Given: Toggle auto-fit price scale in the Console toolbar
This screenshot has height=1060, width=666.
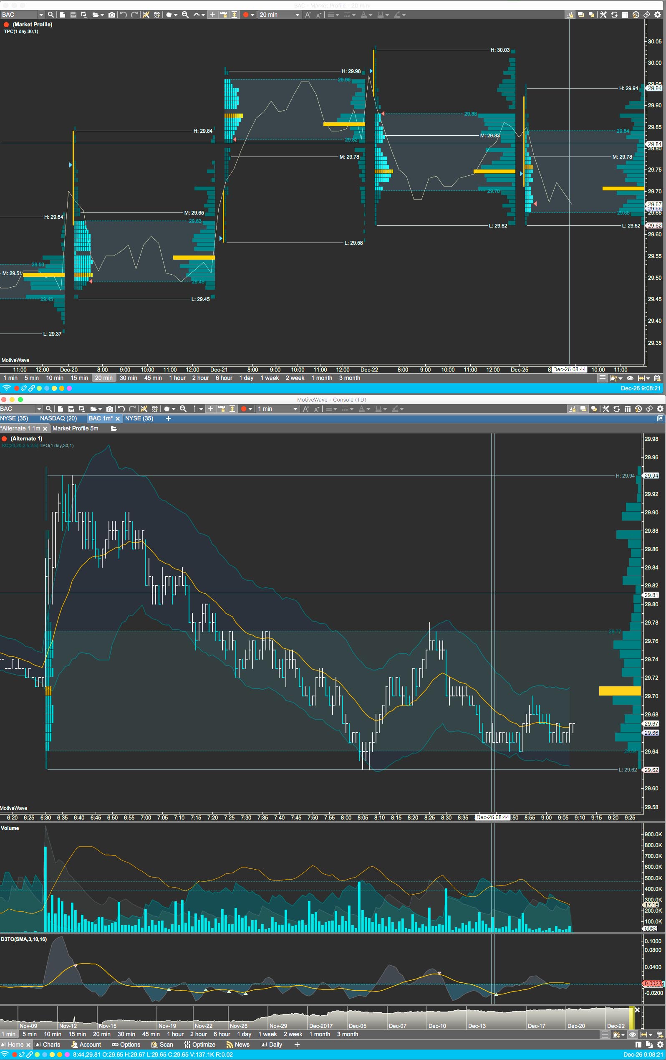Looking at the screenshot, I should tap(232, 408).
